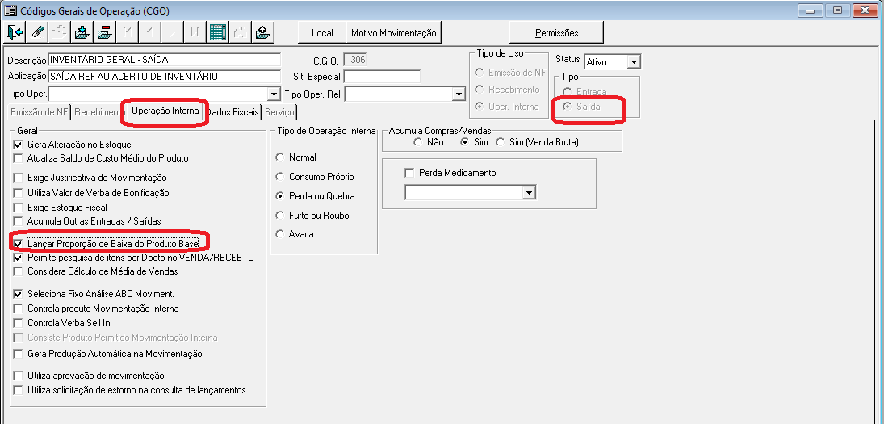
Task: Open the Status Ativo dropdown
Action: click(635, 61)
